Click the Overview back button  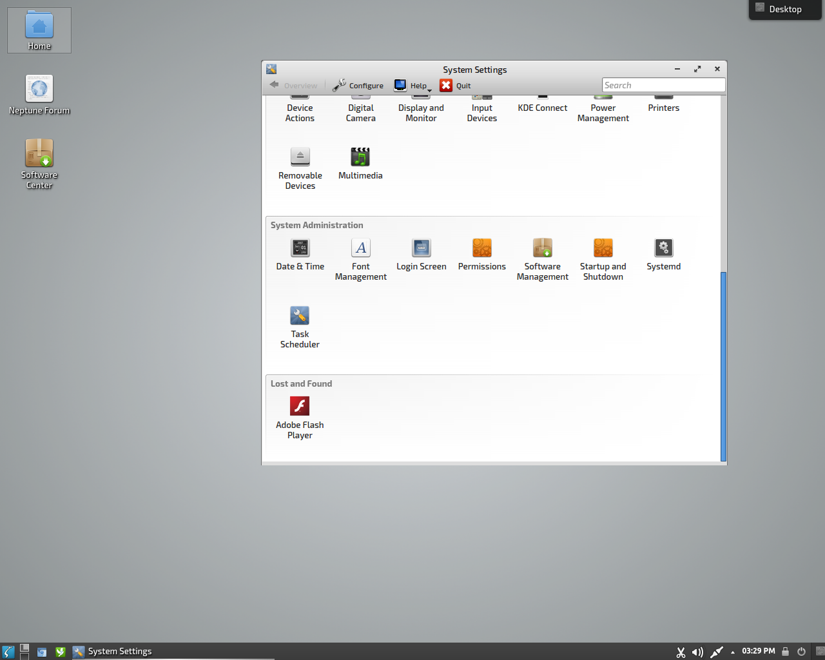click(x=293, y=85)
